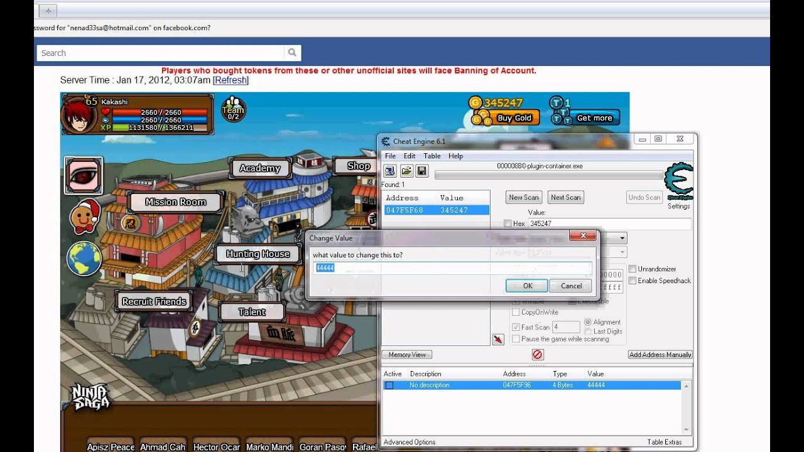Open the File menu in Cheat Engine

(x=390, y=156)
